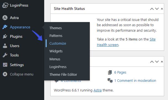Click the pages icon beside 6 Pages
The height and width of the screenshot is (100, 168).
point(110,72)
